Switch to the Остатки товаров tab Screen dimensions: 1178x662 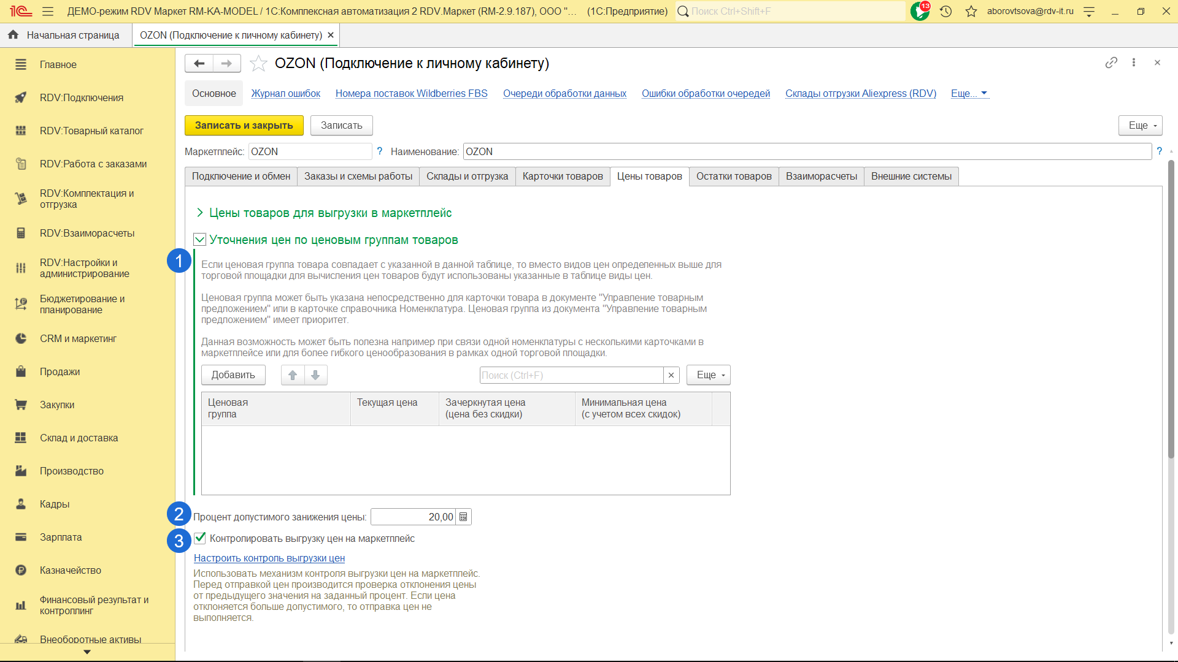tap(733, 177)
